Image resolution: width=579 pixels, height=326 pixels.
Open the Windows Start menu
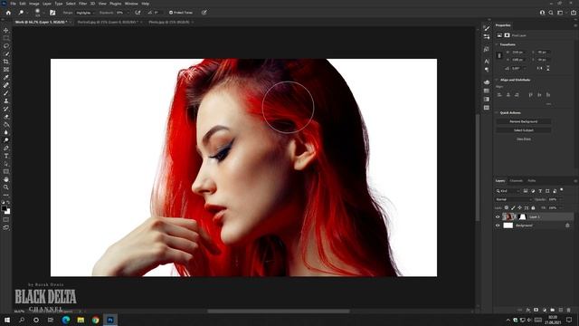(x=6, y=320)
